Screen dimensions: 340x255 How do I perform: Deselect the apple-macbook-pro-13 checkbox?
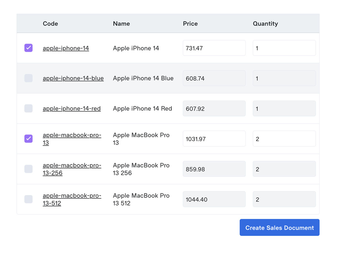coord(28,139)
